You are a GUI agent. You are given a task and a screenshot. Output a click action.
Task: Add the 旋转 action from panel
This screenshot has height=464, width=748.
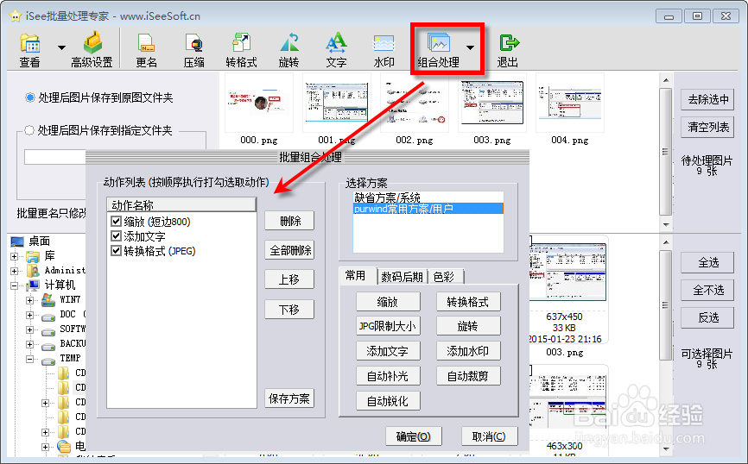point(468,326)
